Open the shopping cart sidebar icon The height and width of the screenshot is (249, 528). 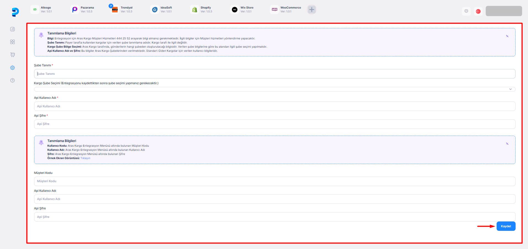[12, 55]
